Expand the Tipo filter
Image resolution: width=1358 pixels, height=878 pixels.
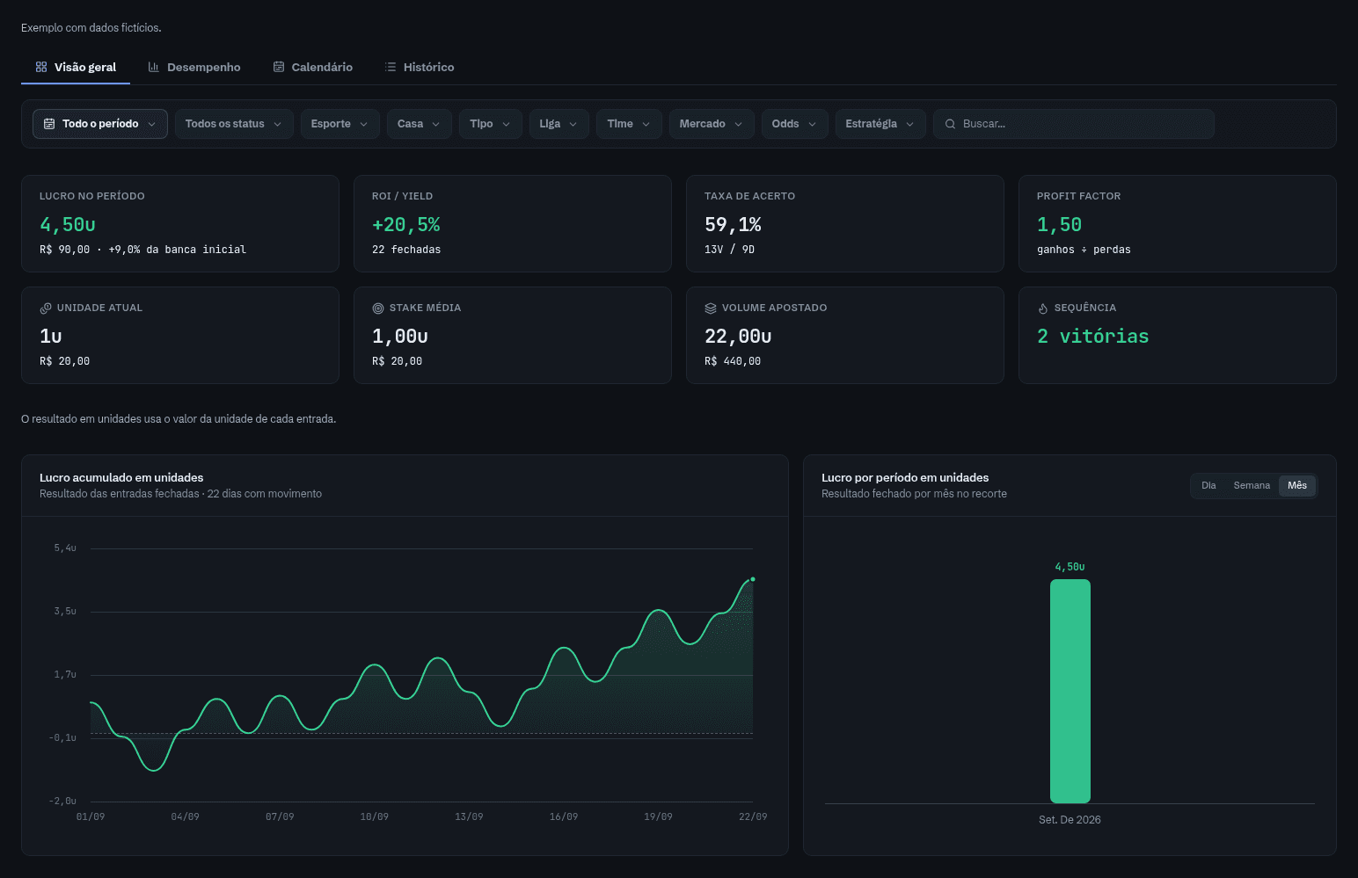click(491, 124)
